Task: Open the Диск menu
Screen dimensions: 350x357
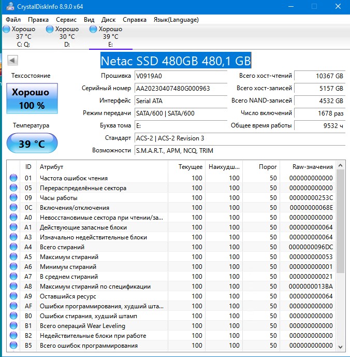Action: [108, 20]
